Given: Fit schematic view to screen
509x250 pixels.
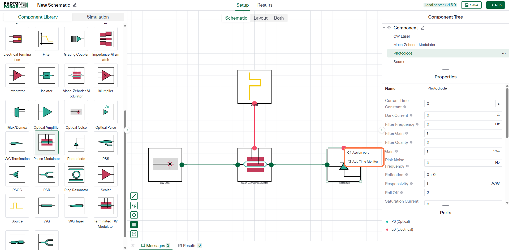Looking at the screenshot, I should pos(134,196).
